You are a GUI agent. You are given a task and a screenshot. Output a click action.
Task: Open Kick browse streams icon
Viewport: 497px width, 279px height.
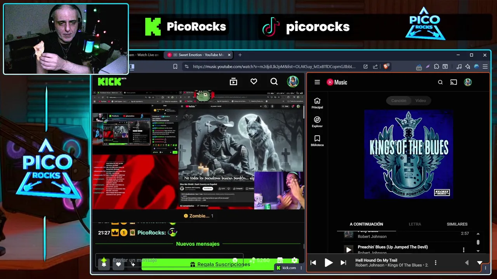[233, 81]
